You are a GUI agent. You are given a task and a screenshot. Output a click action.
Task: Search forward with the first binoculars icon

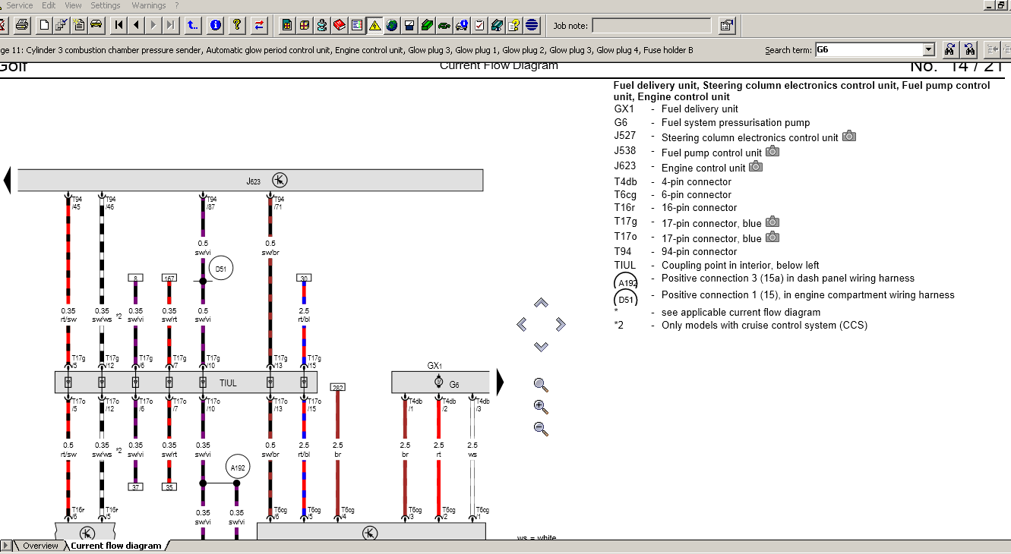click(x=949, y=50)
